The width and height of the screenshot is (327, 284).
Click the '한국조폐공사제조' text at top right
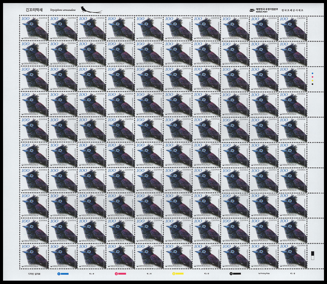[x=292, y=10]
